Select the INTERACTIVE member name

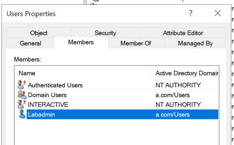(48, 105)
